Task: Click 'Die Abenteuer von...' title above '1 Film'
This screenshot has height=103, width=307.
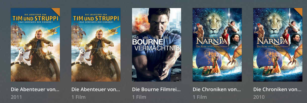Action: pyautogui.click(x=96, y=89)
